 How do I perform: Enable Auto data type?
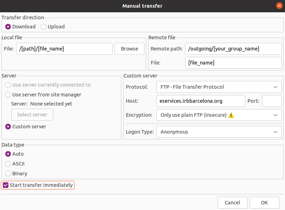pos(8,154)
